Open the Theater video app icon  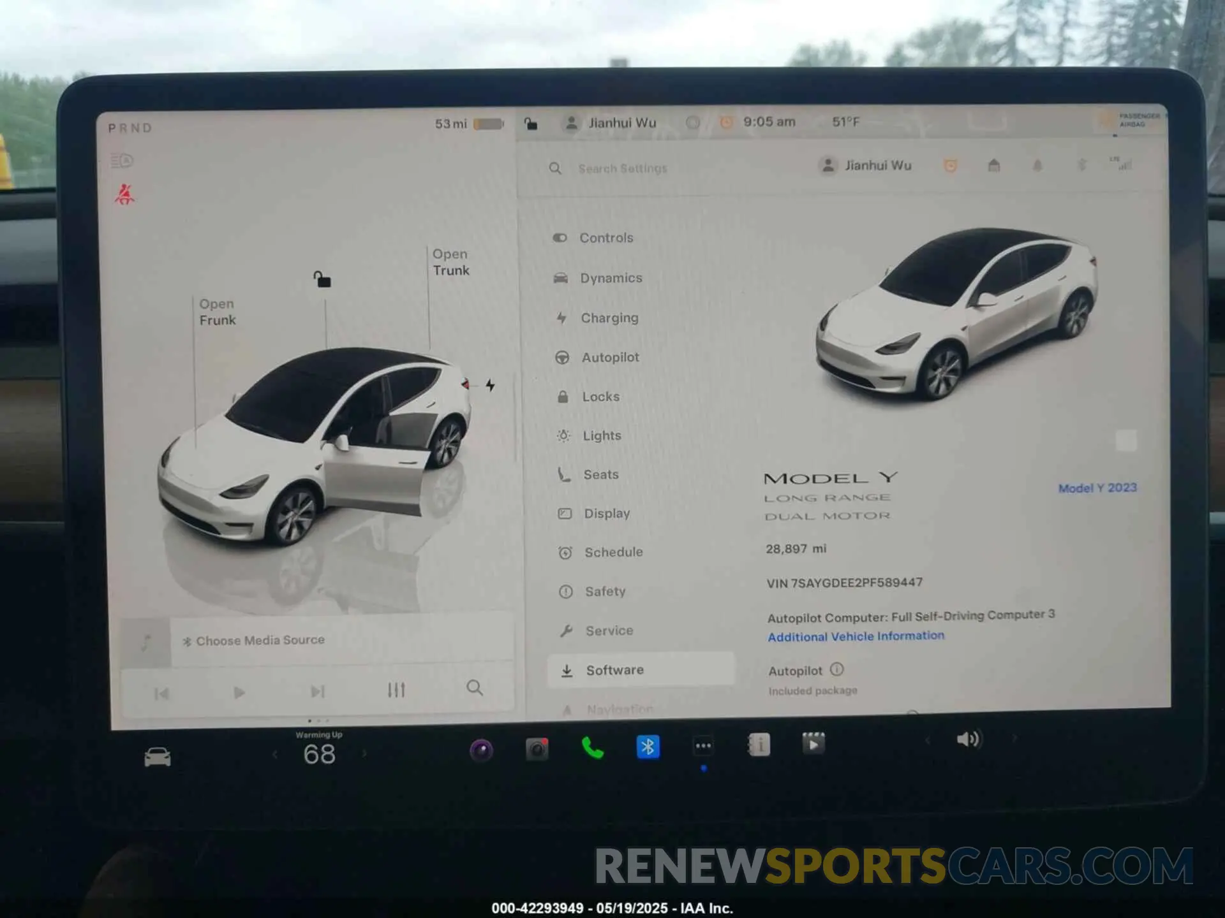coord(813,743)
